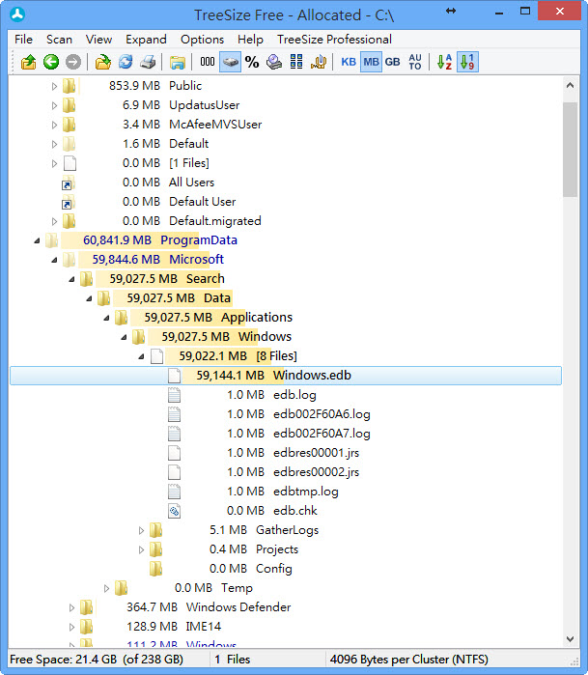The image size is (588, 675).
Task: Sort by name A-Z
Action: tap(444, 62)
